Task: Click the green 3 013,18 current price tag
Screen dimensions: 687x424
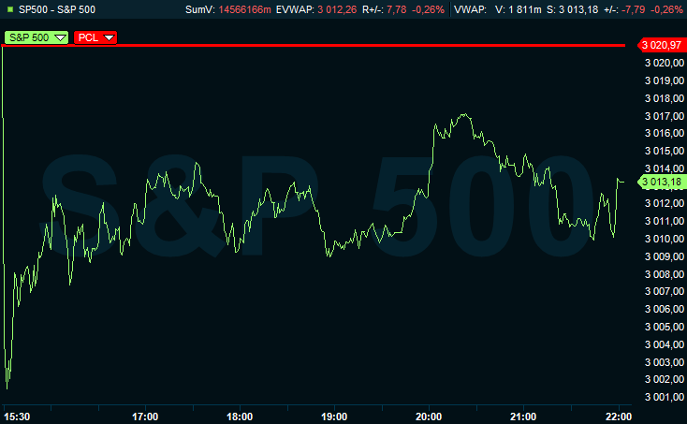Action: (661, 182)
